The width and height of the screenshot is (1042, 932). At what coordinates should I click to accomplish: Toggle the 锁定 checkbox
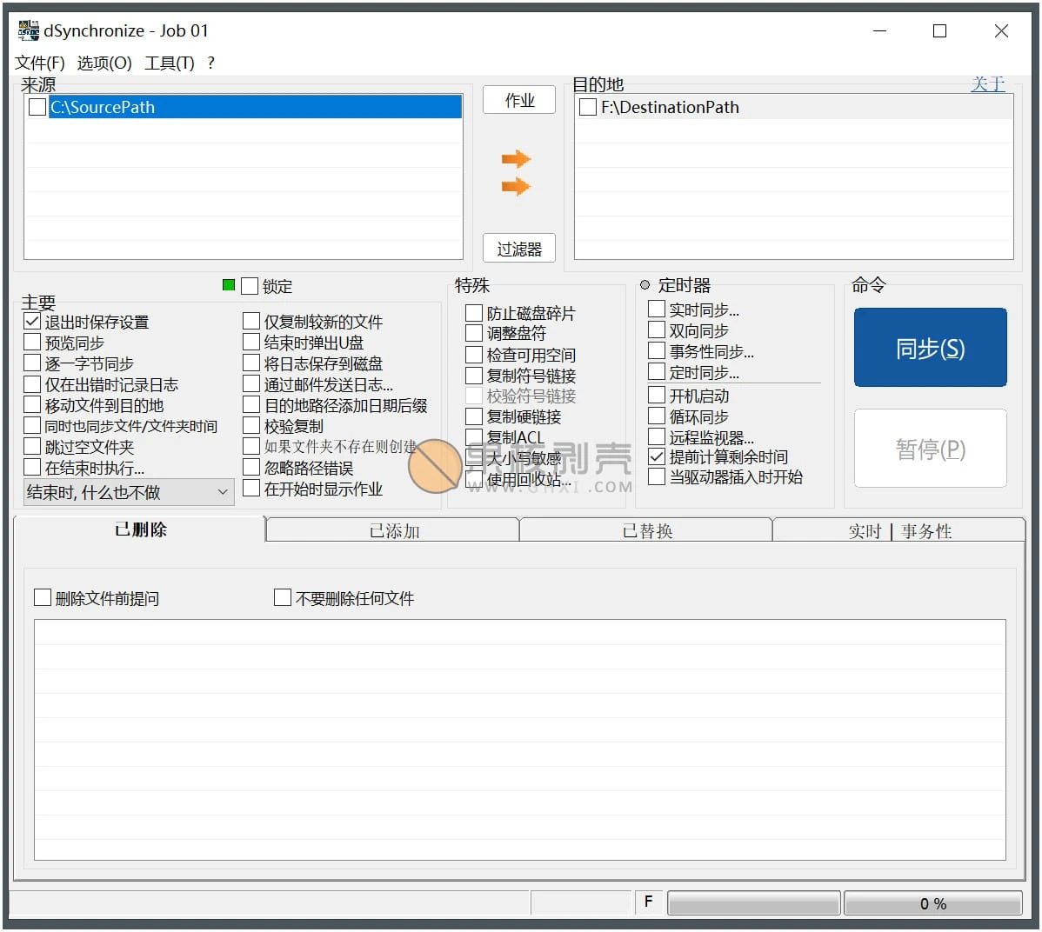[x=250, y=286]
